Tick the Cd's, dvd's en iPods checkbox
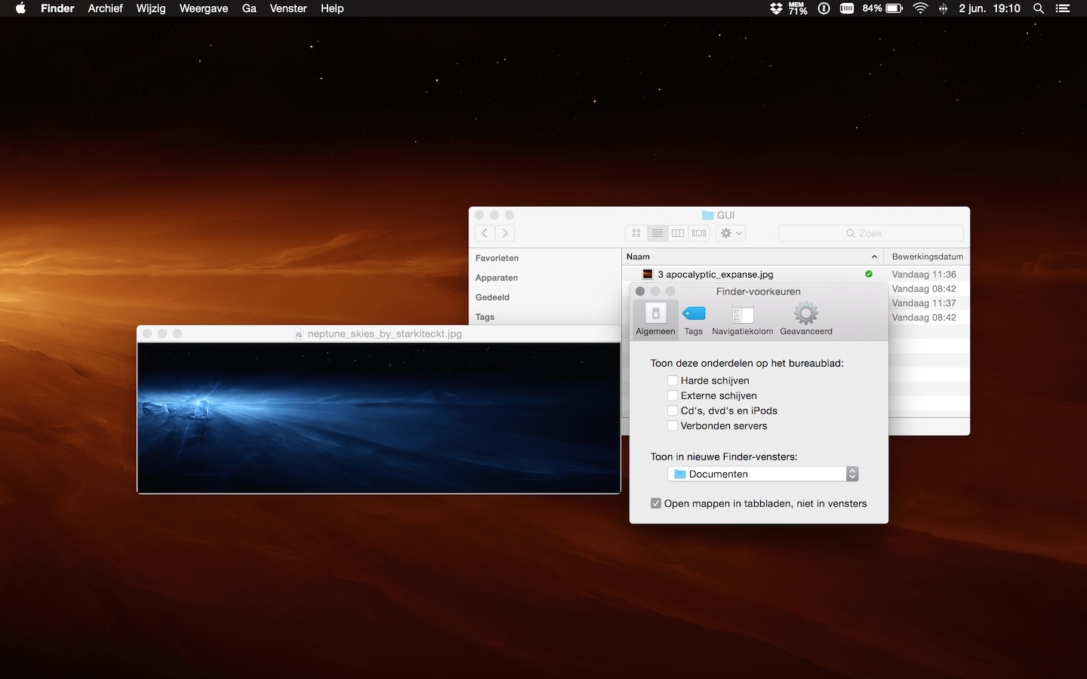Screen dimensions: 1087x679 673,410
